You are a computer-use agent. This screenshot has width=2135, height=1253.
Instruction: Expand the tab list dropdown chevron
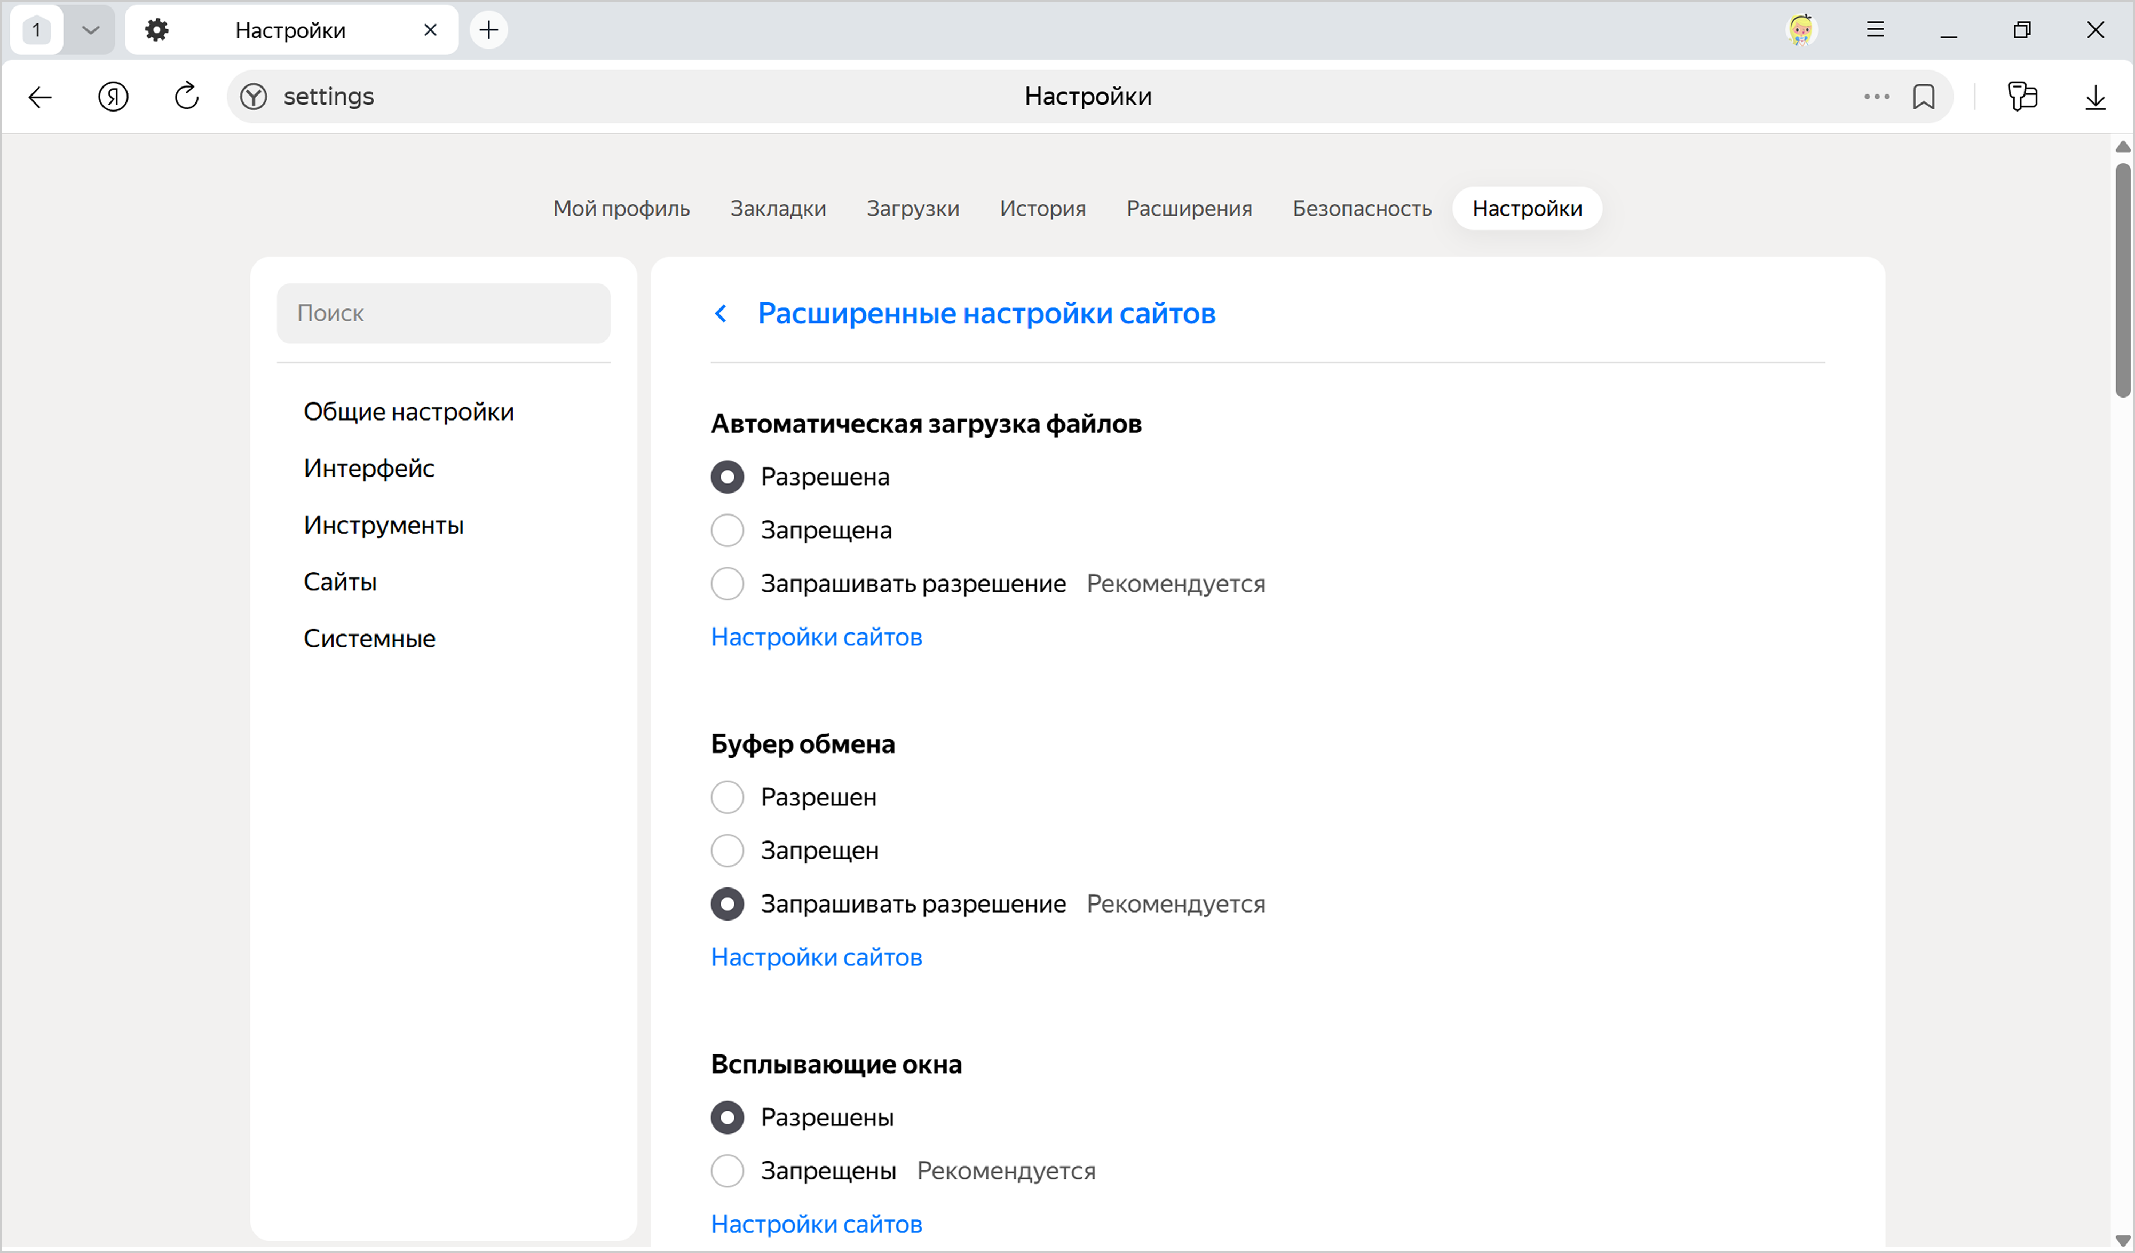pyautogui.click(x=91, y=30)
